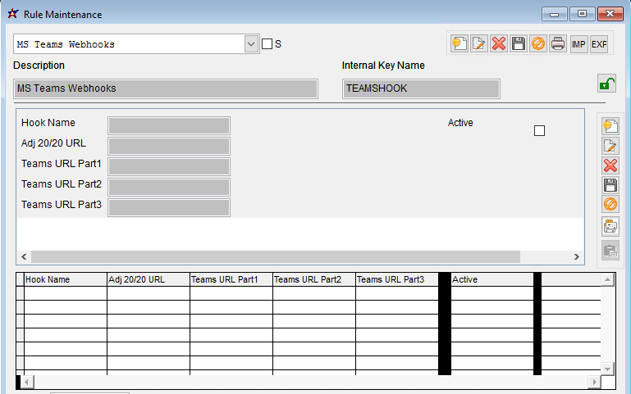Click the red X Delete icon in top toolbar
This screenshot has height=394, width=631.
[499, 43]
